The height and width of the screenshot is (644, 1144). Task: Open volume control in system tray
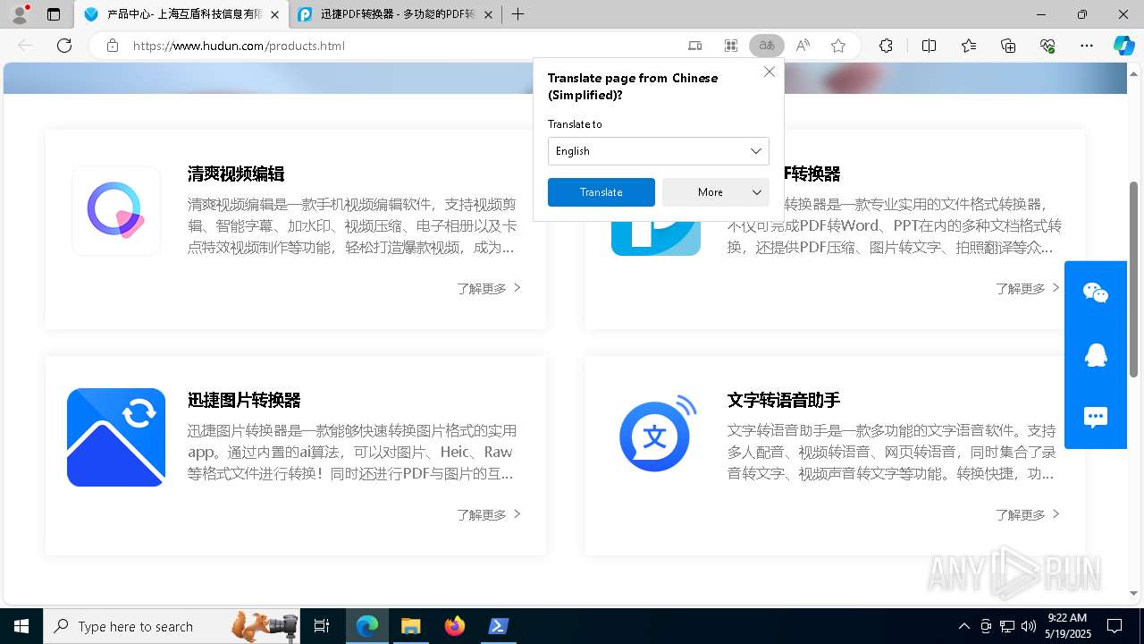click(1028, 626)
